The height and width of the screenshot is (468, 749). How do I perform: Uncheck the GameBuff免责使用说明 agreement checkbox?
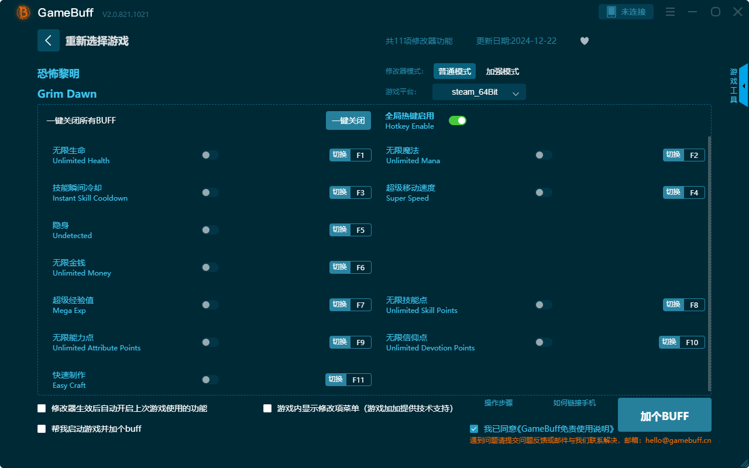point(474,428)
